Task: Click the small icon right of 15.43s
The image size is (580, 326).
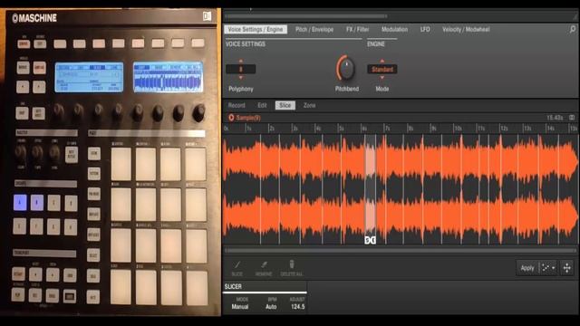Action: (572, 118)
